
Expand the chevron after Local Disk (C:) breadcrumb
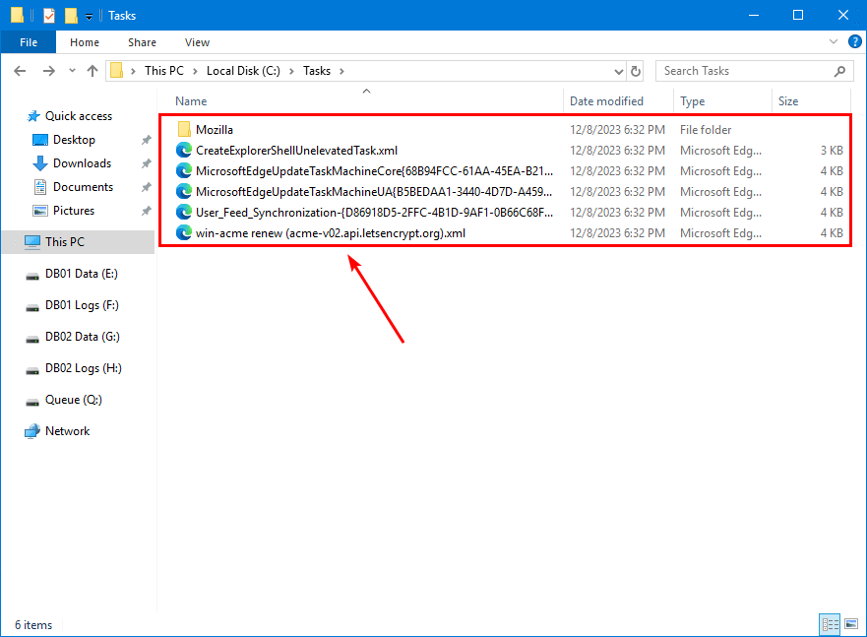click(x=292, y=71)
